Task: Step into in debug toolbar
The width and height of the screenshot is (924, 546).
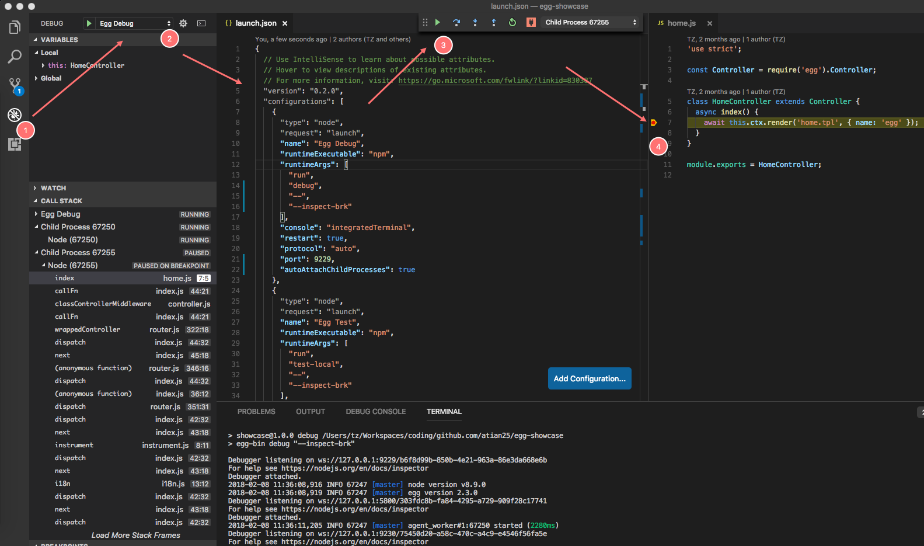Action: pyautogui.click(x=475, y=22)
